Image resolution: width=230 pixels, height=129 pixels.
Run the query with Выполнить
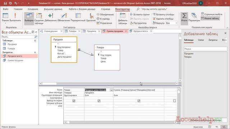(15, 17)
